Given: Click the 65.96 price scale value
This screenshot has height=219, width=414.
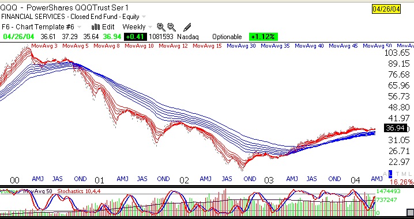Looking at the screenshot, I should [x=398, y=86].
